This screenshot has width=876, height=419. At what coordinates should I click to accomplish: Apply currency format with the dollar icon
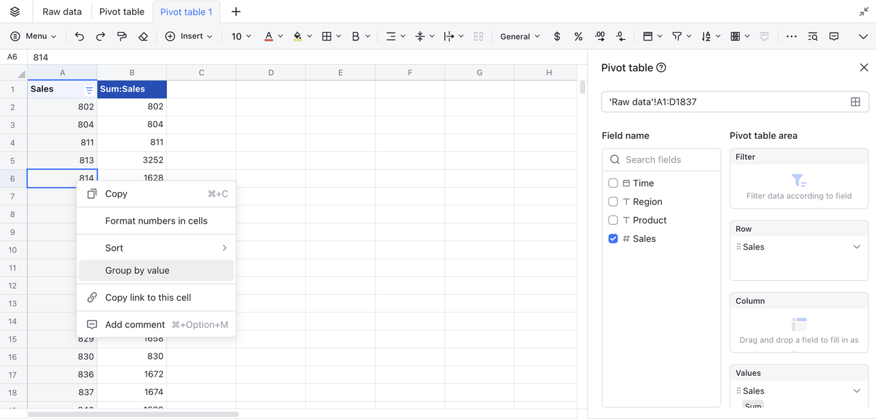(x=557, y=36)
